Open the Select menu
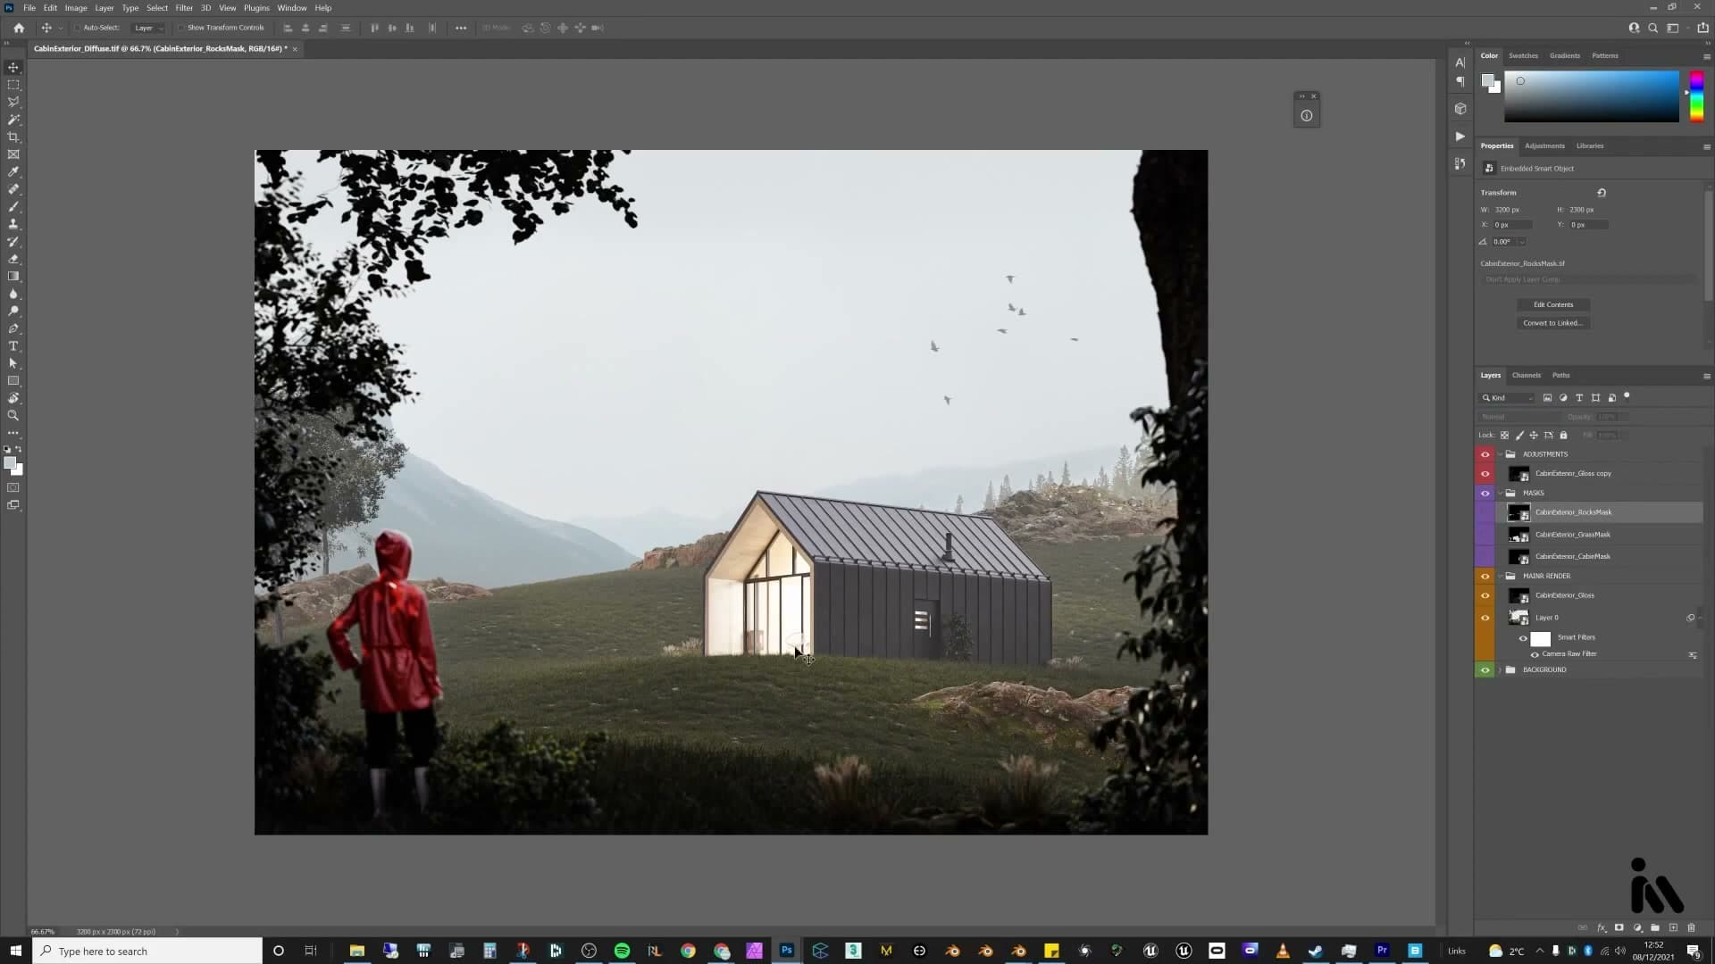Image resolution: width=1715 pixels, height=964 pixels. [157, 8]
